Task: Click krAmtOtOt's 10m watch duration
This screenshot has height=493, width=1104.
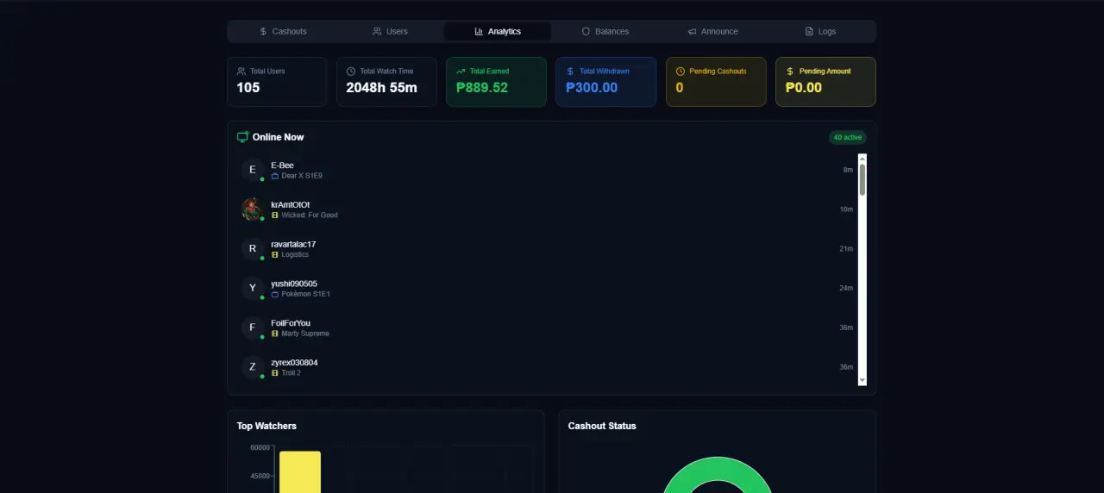Action: 846,209
